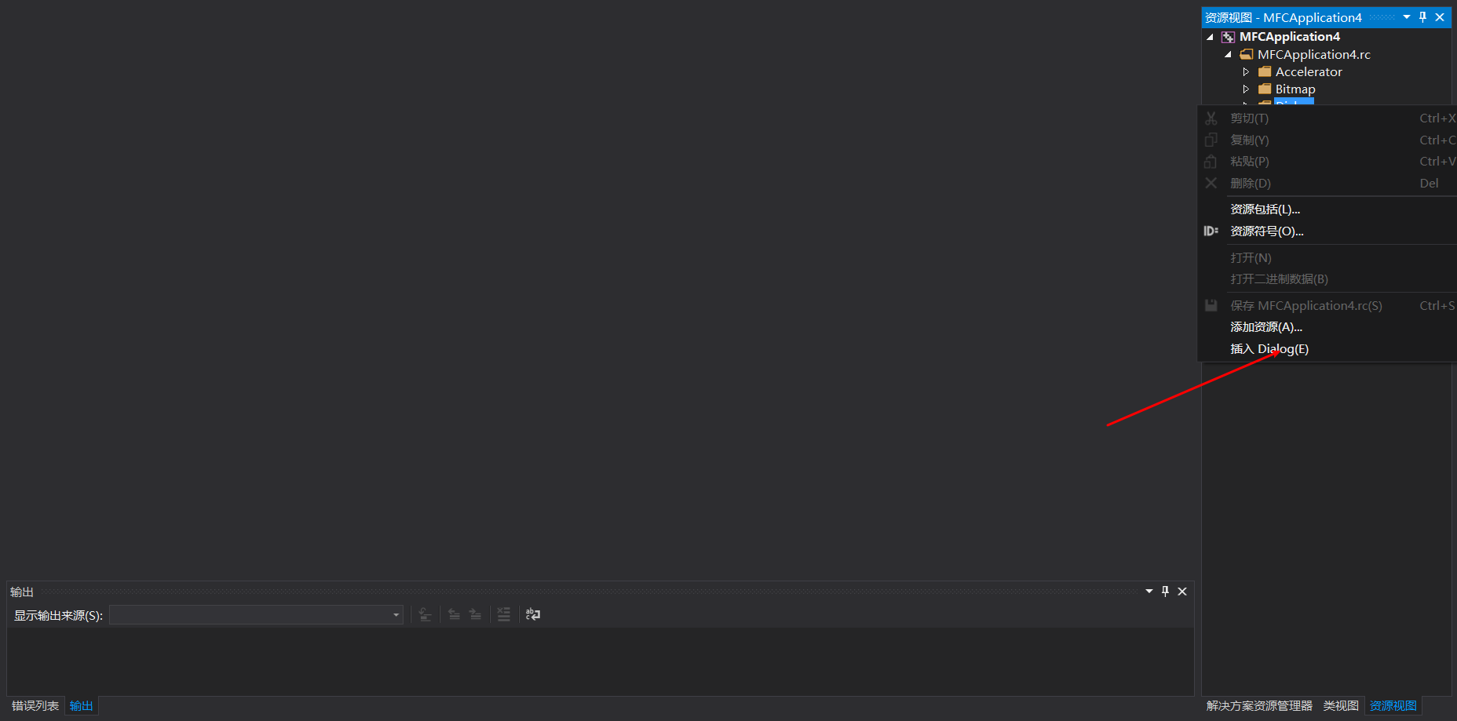Open Output panel window position dropdown arrow
The image size is (1457, 721).
1149,592
